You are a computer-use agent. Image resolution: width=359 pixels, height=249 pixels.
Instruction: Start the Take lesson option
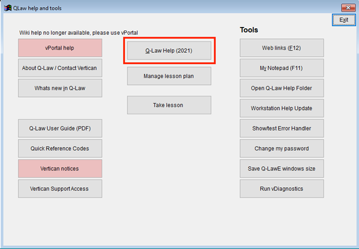(169, 105)
